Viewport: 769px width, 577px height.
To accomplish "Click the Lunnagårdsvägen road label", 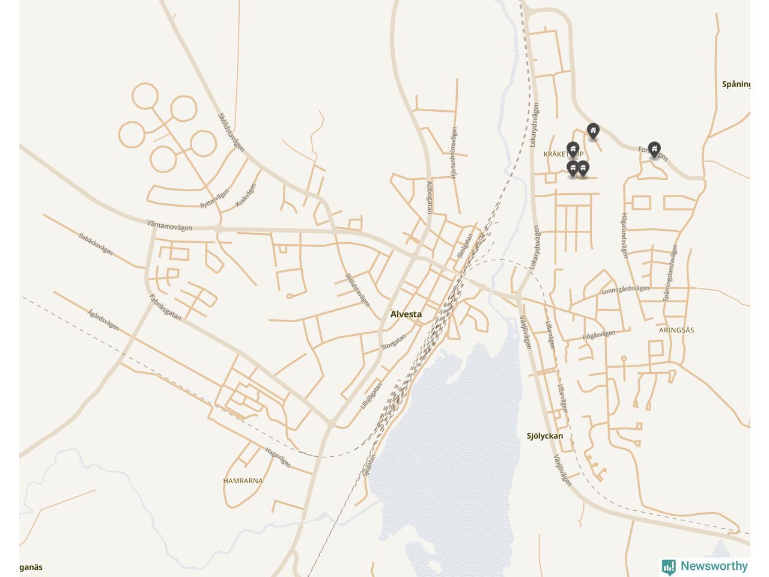I will coord(625,290).
